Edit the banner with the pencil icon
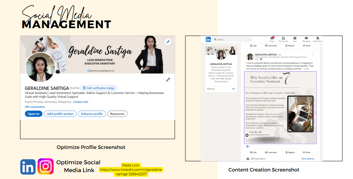This screenshot has width=353, height=179. [168, 42]
